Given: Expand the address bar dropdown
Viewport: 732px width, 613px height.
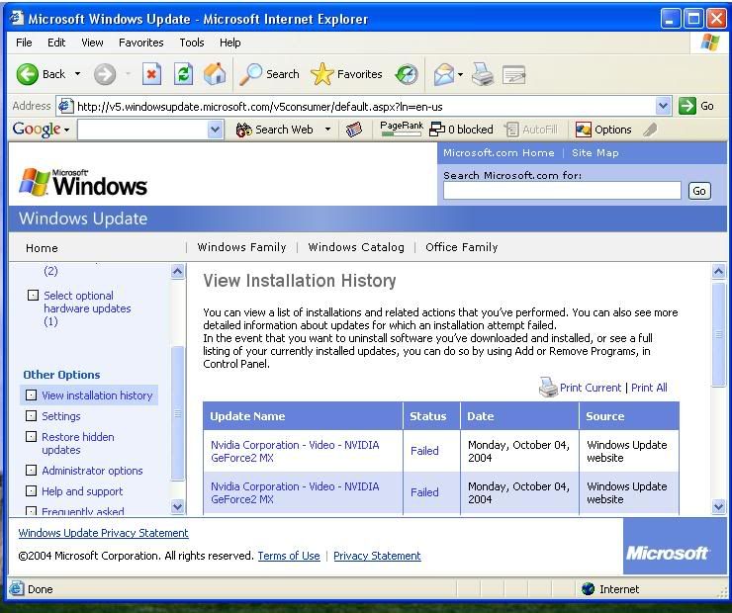Looking at the screenshot, I should coord(663,106).
